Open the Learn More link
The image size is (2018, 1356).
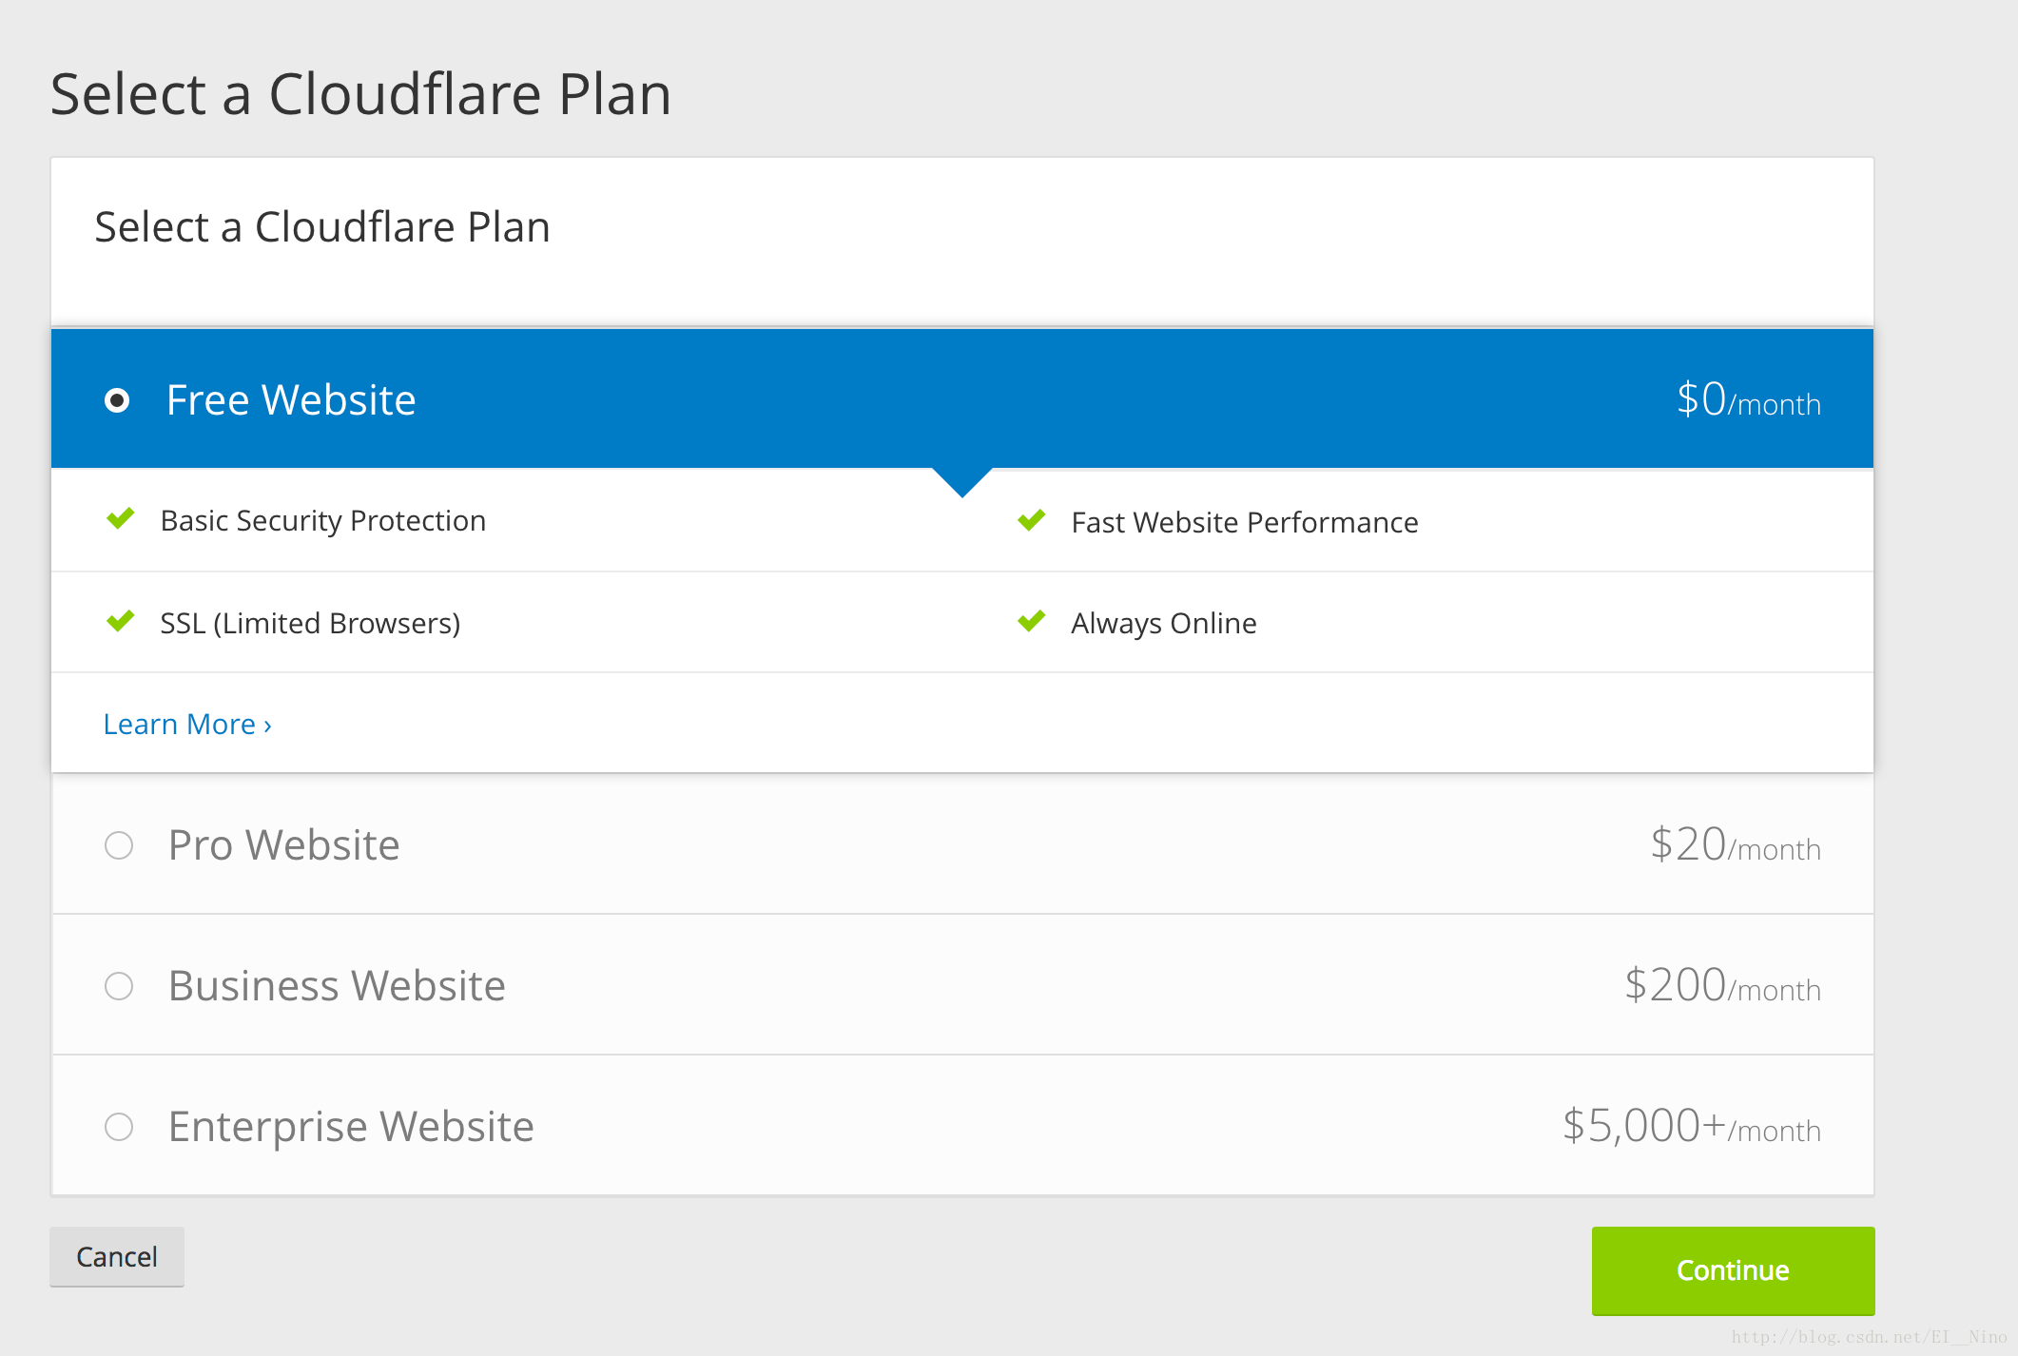187,725
